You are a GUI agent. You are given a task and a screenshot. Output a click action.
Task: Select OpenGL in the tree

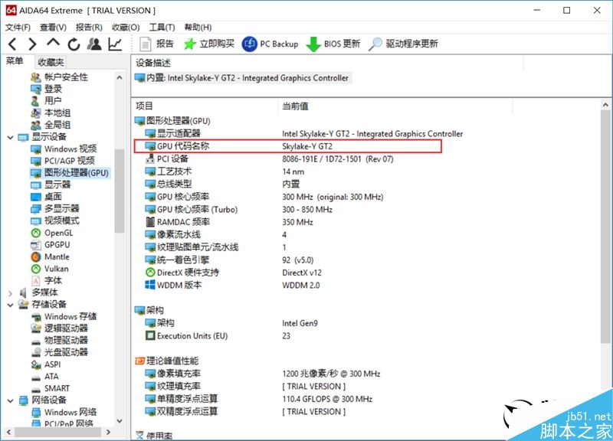pos(52,234)
